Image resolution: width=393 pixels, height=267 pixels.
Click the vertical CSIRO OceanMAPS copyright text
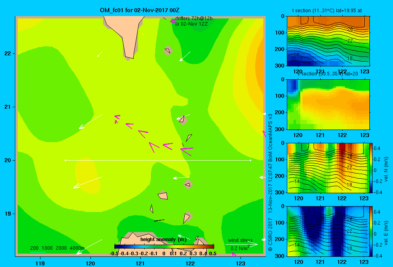click(270, 182)
